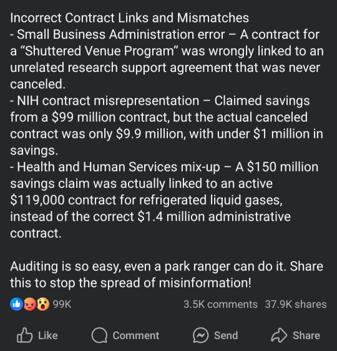The image size is (337, 351).
Task: Open the yellow wow reaction emoji
Action: [x=43, y=304]
